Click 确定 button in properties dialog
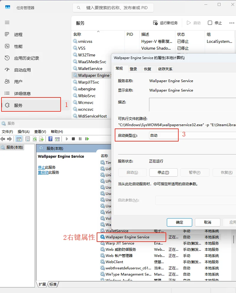The width and height of the screenshot is (236, 293). (x=179, y=222)
